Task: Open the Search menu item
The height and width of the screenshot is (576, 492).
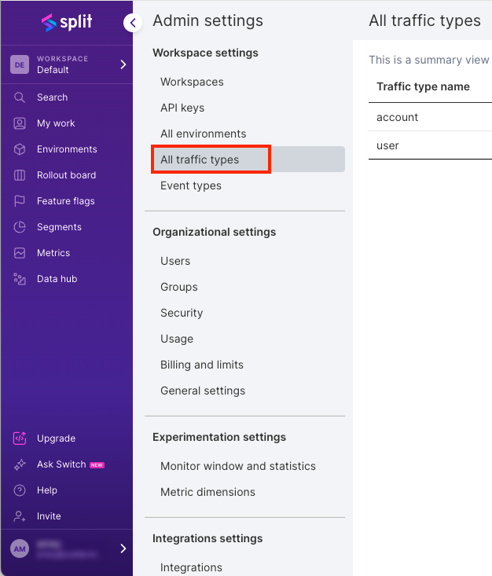Action: (52, 97)
